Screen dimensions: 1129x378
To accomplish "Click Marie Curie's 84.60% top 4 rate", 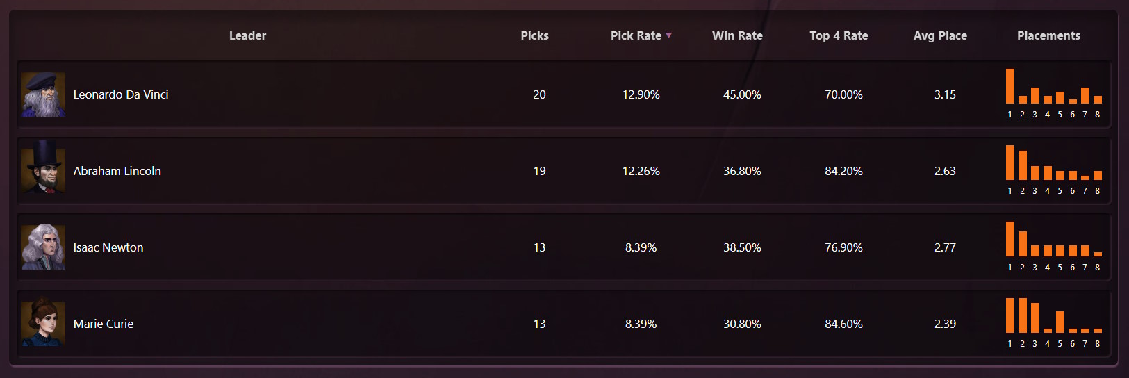I will pos(843,324).
